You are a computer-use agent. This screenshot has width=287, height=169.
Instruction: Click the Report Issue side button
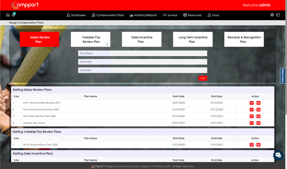tap(283, 76)
